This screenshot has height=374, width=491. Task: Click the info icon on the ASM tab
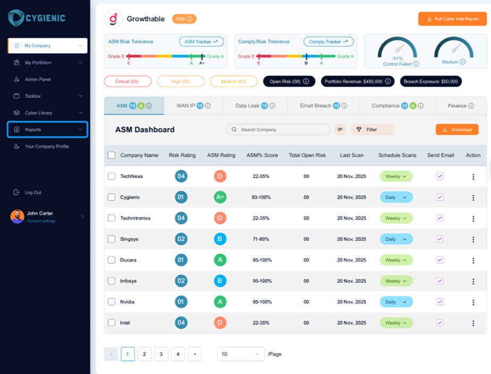coord(149,106)
